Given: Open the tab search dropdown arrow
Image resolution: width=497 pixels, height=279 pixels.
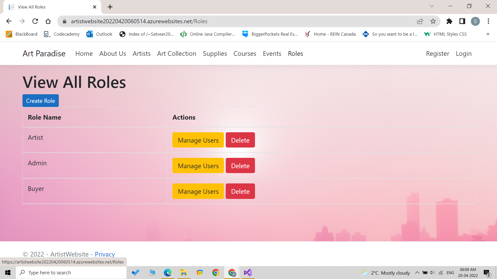Looking at the screenshot, I should [x=432, y=6].
